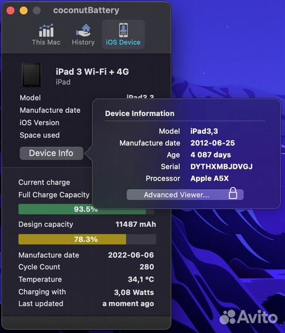This screenshot has width=285, height=333.
Task: Open the Advanced Viewer button
Action: (x=185, y=194)
